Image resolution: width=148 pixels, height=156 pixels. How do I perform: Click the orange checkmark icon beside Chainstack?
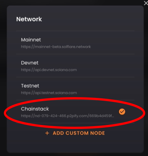pos(122,111)
